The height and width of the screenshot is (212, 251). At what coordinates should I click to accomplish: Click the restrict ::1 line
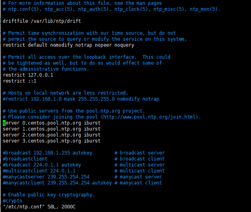tap(20, 81)
